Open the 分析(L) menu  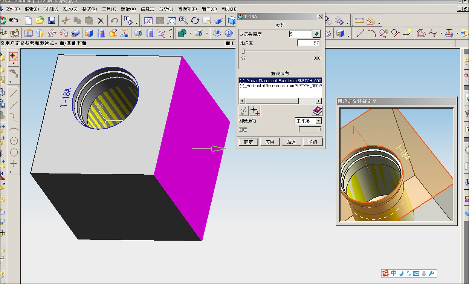(166, 9)
